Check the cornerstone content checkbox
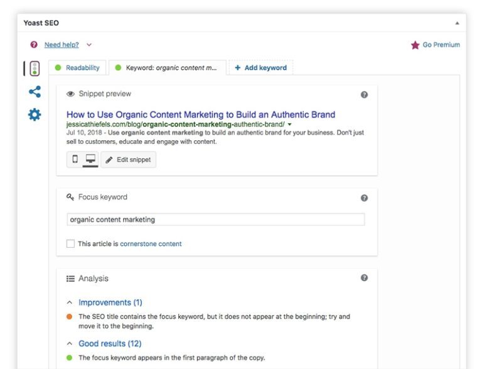Viewport: 482px width, 369px height. coord(70,244)
